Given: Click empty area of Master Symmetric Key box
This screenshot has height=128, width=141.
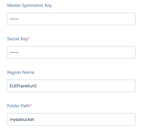Looking at the screenshot, I should (77, 19).
